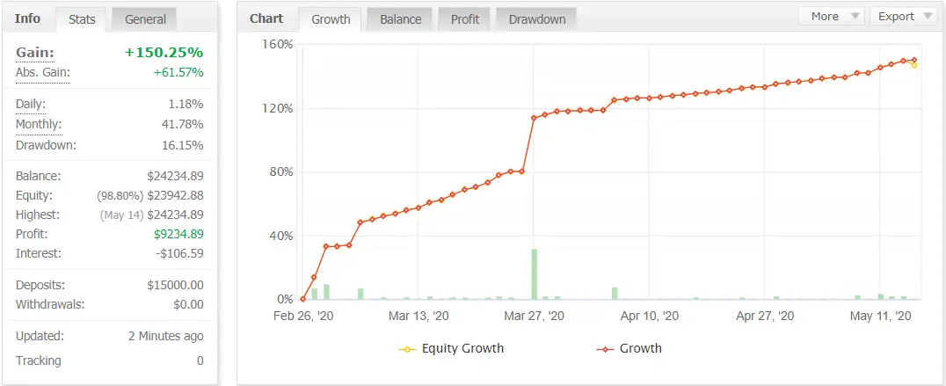Click the Withdrawals value $0.00
This screenshot has height=386, width=946.
188,304
